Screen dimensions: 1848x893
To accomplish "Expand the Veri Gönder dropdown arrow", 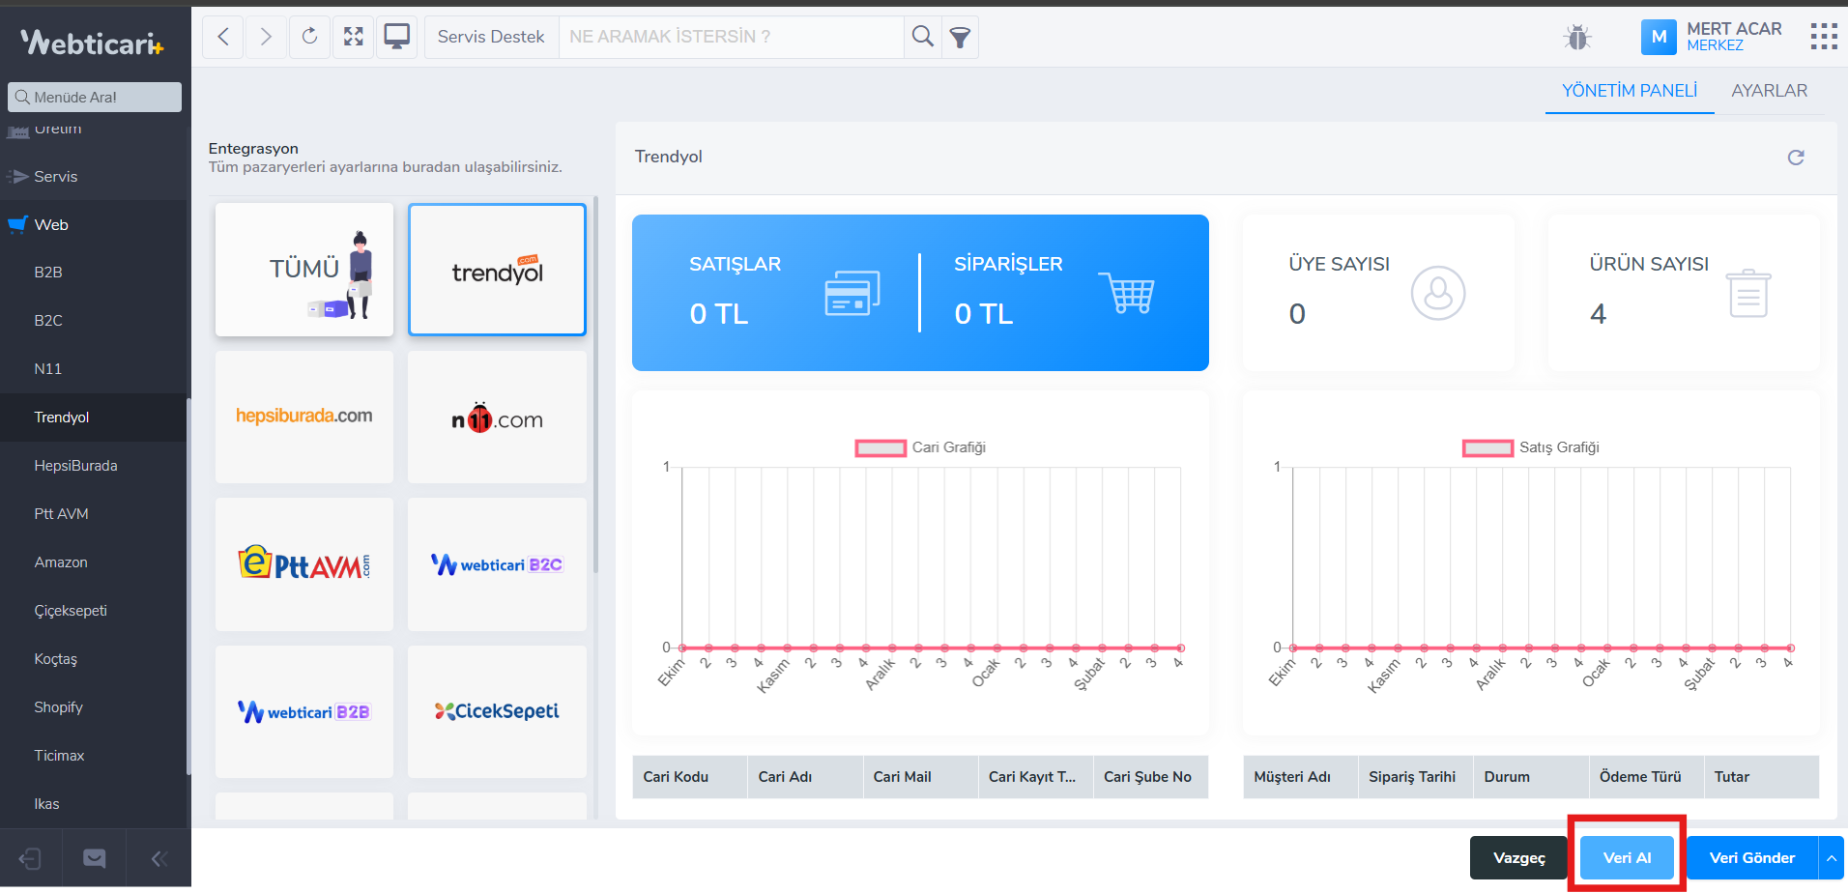I will (x=1832, y=858).
